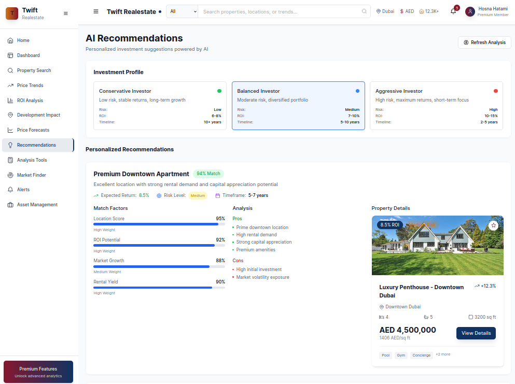Favorite the property using star icon
The image size is (515, 384).
click(x=493, y=225)
